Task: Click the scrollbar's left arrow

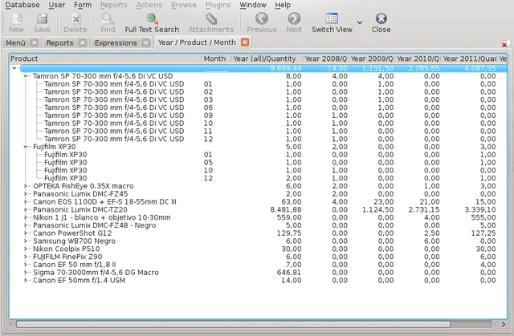Action: (x=12, y=324)
